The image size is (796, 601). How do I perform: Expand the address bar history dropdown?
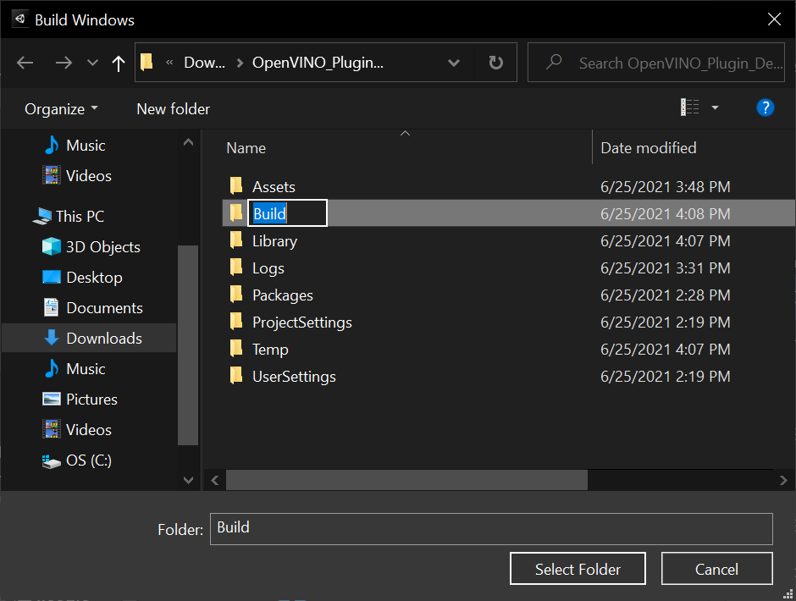(x=454, y=63)
